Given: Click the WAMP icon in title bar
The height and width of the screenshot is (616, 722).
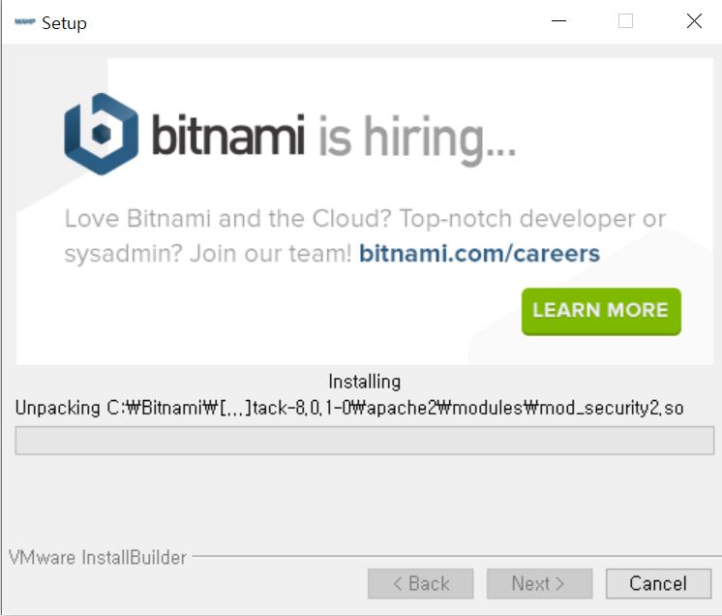Looking at the screenshot, I should click(25, 21).
